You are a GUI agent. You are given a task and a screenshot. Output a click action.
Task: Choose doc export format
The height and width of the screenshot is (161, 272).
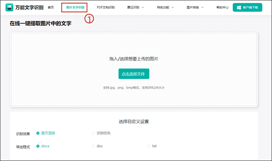(97, 146)
